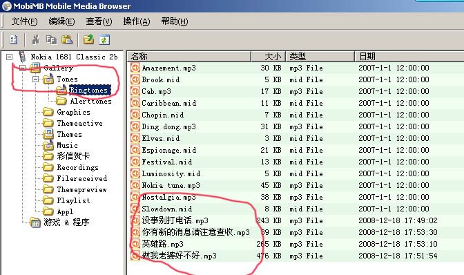Collapse the Tones tree node

coord(35,79)
